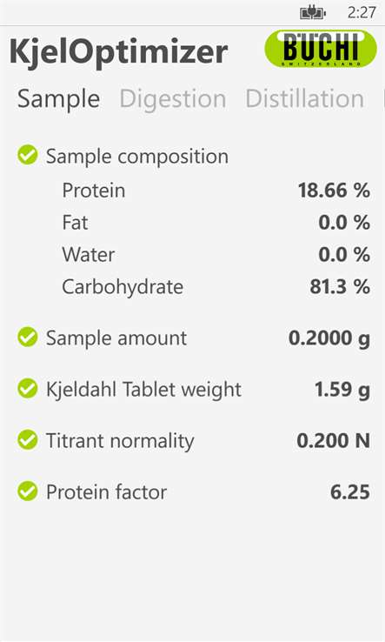Select the Sample tab
385x642 pixels.
(x=58, y=99)
